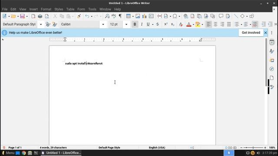This screenshot has width=278, height=156.
Task: Open a file with the folder icon
Action: (x=13, y=16)
